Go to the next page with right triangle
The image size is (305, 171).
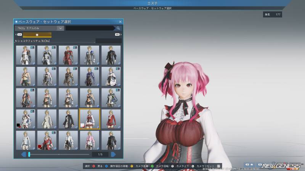click(113, 155)
